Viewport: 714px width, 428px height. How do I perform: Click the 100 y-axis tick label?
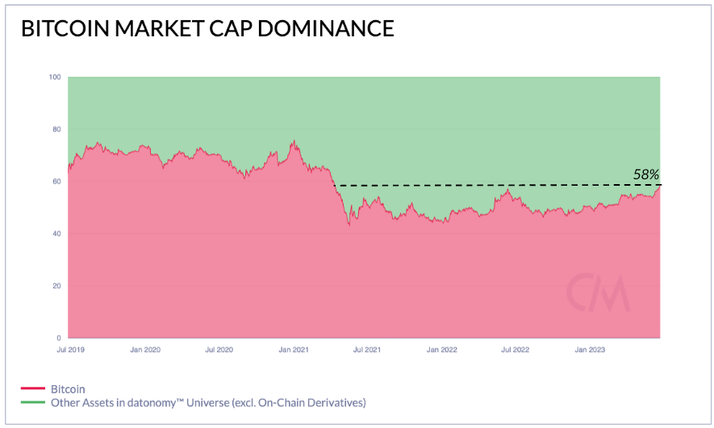point(55,78)
